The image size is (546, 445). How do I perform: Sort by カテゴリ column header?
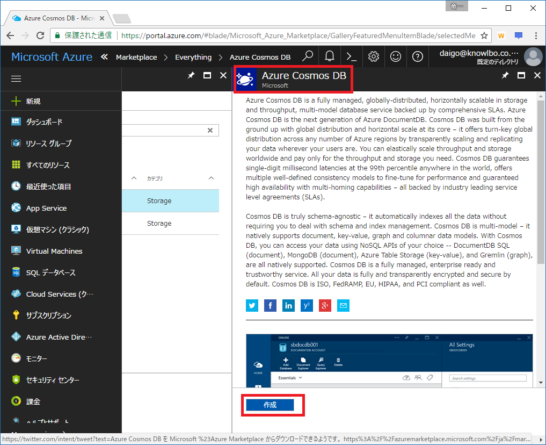click(155, 178)
